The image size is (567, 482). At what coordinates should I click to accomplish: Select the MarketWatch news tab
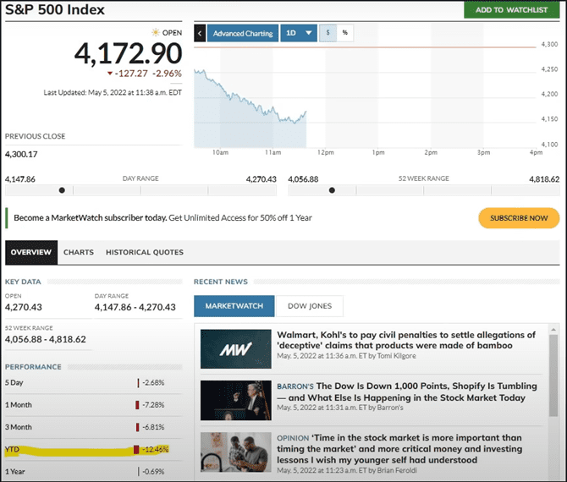234,305
